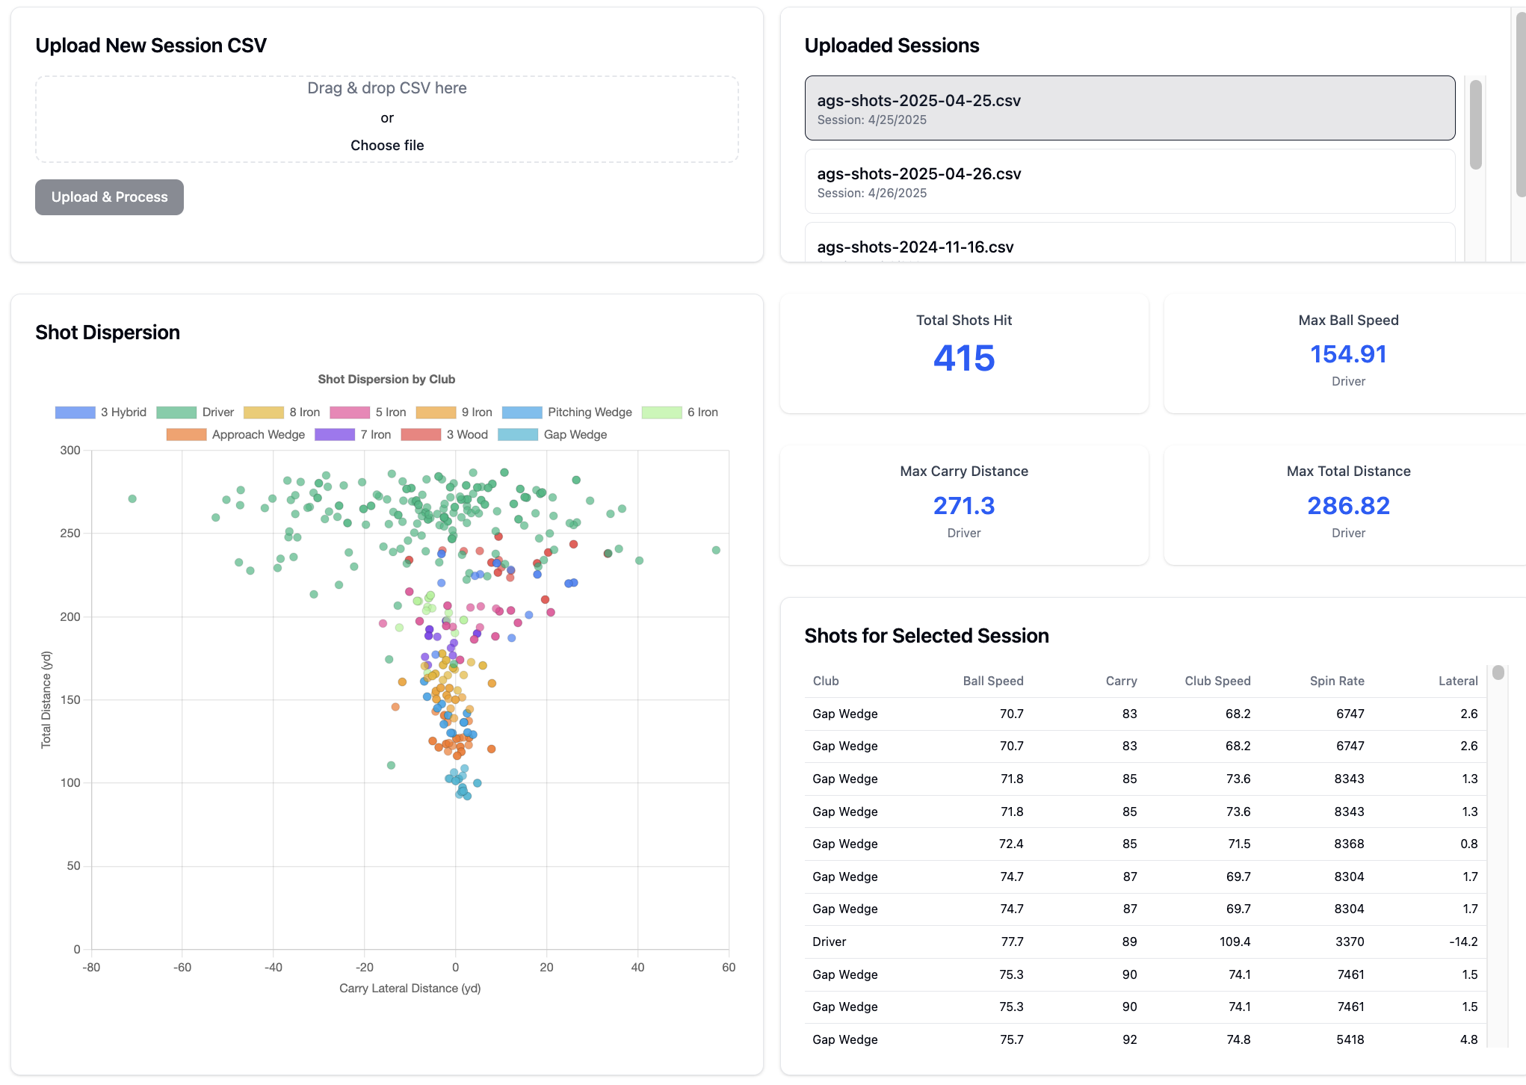
Task: Toggle 3 Hybrid legend swatch
Action: pos(75,412)
